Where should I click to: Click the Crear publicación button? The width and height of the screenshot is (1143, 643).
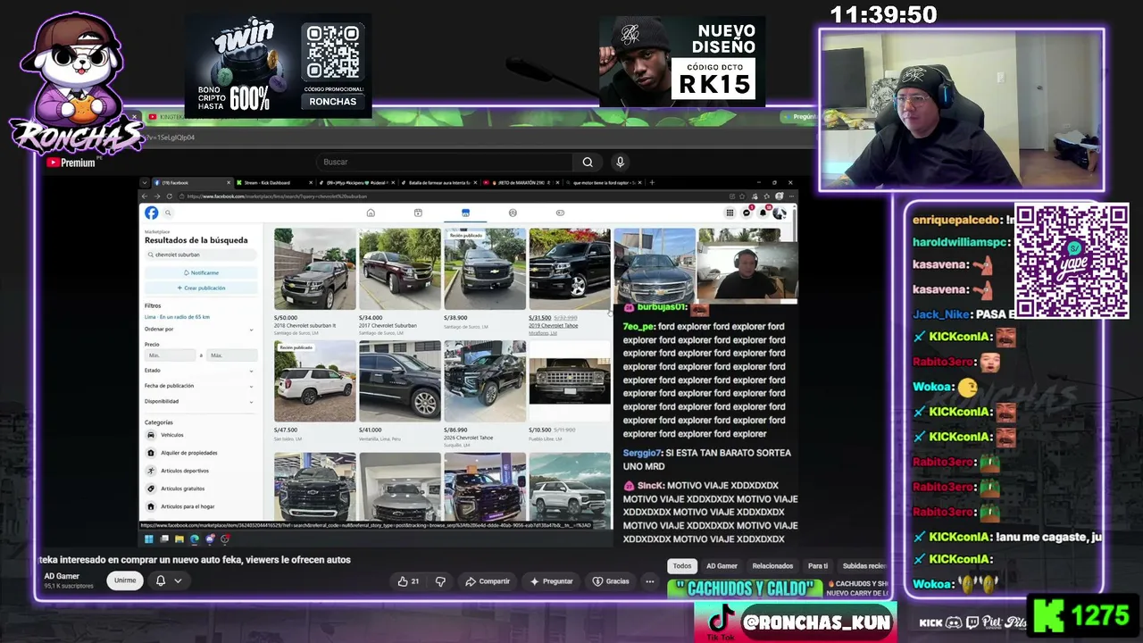tap(201, 288)
